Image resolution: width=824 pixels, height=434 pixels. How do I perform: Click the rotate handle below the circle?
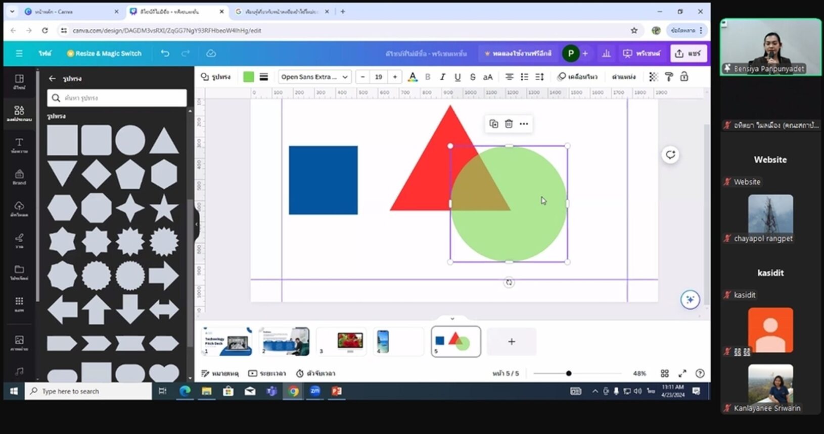(509, 283)
